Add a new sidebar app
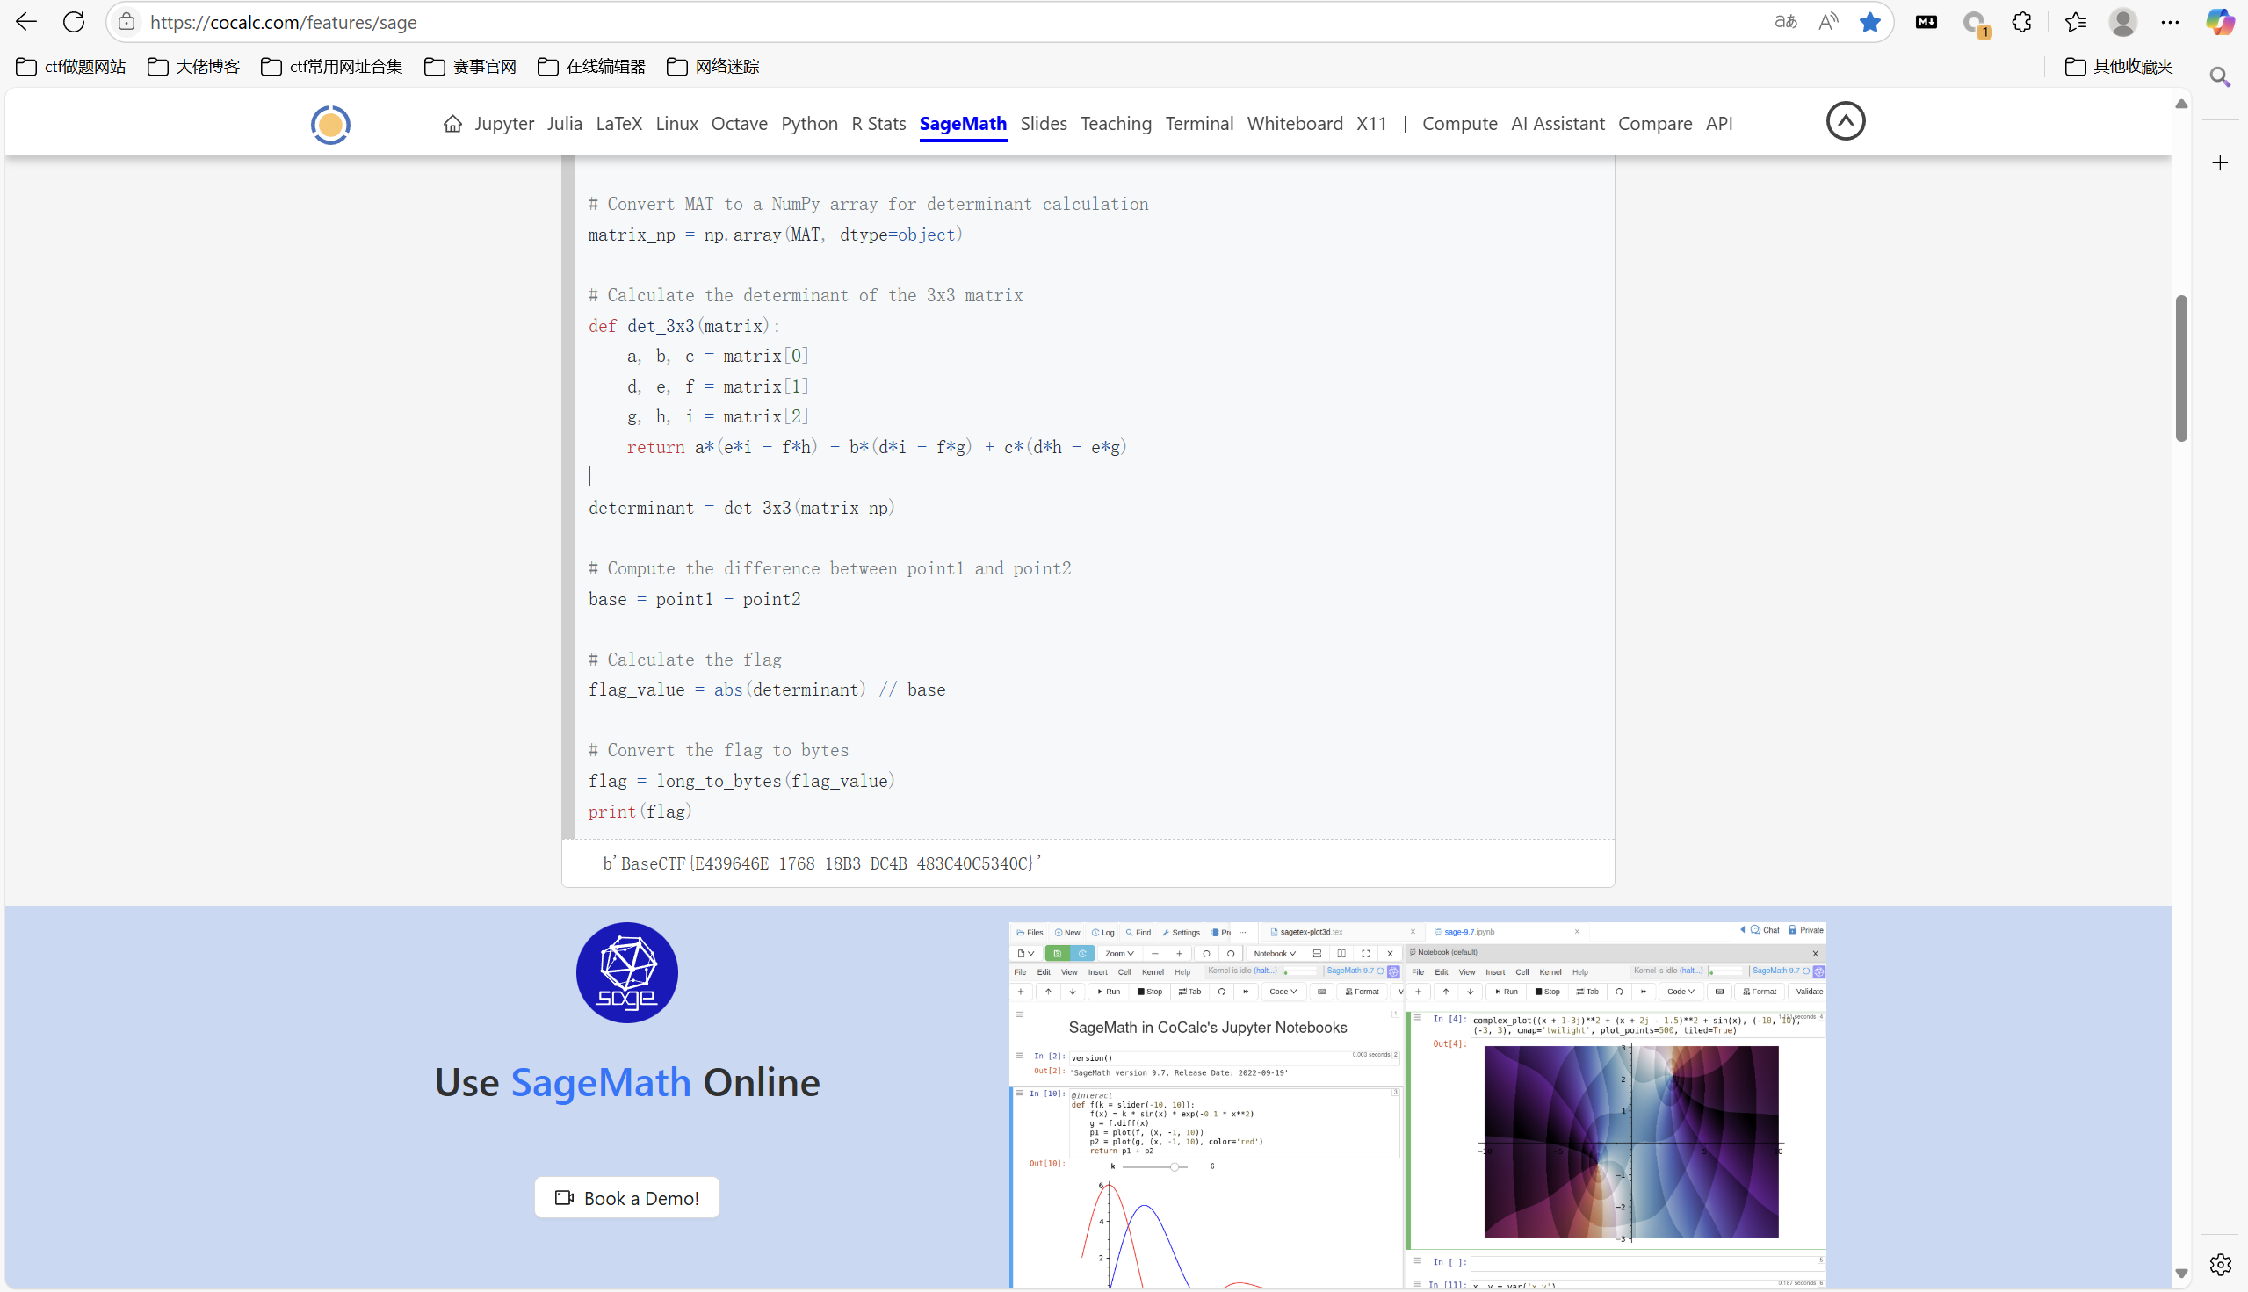The width and height of the screenshot is (2248, 1292). click(x=2220, y=162)
